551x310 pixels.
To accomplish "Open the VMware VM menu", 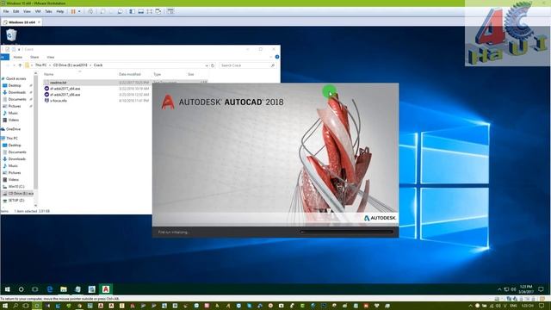I will [38, 11].
